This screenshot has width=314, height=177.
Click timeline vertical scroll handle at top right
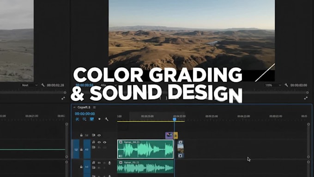pos(308,124)
